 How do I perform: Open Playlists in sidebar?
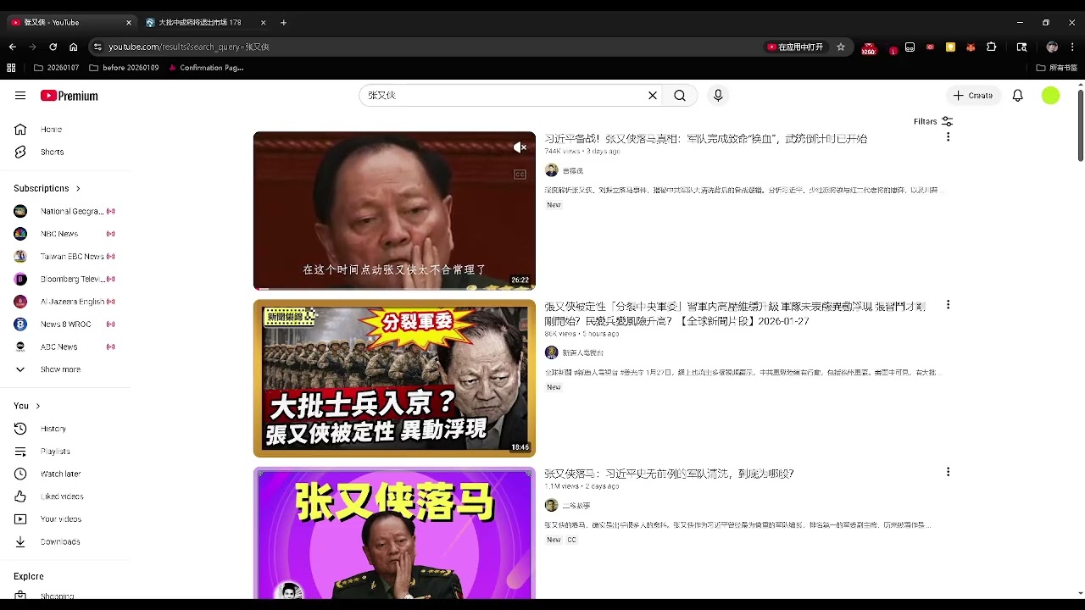pyautogui.click(x=64, y=452)
